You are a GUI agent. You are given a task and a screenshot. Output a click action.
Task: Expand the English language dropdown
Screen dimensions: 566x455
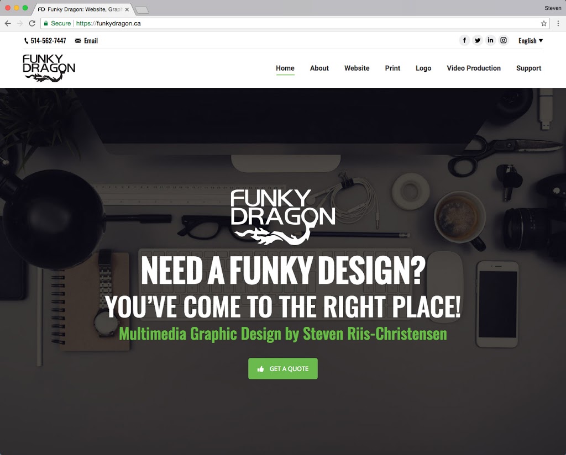531,41
